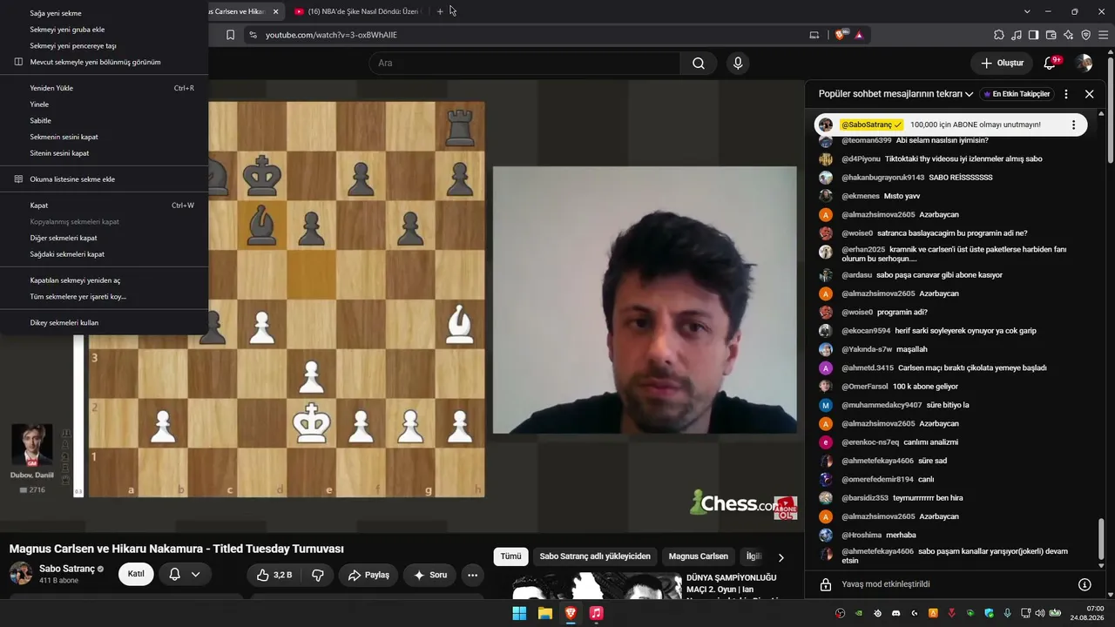Image resolution: width=1115 pixels, height=627 pixels.
Task: Select 'Sağa yeni sekme' menu item
Action: [105, 13]
